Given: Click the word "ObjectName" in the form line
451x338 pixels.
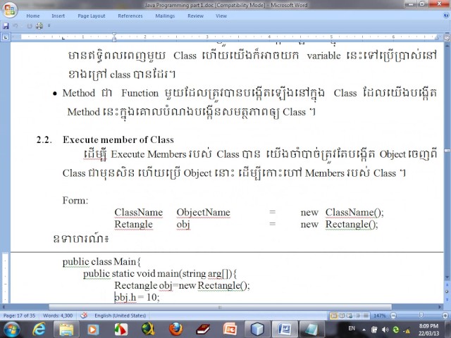Looking at the screenshot, I should tap(204, 213).
